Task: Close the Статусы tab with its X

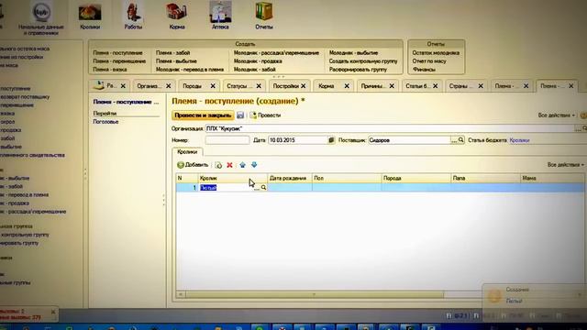Action: point(259,86)
